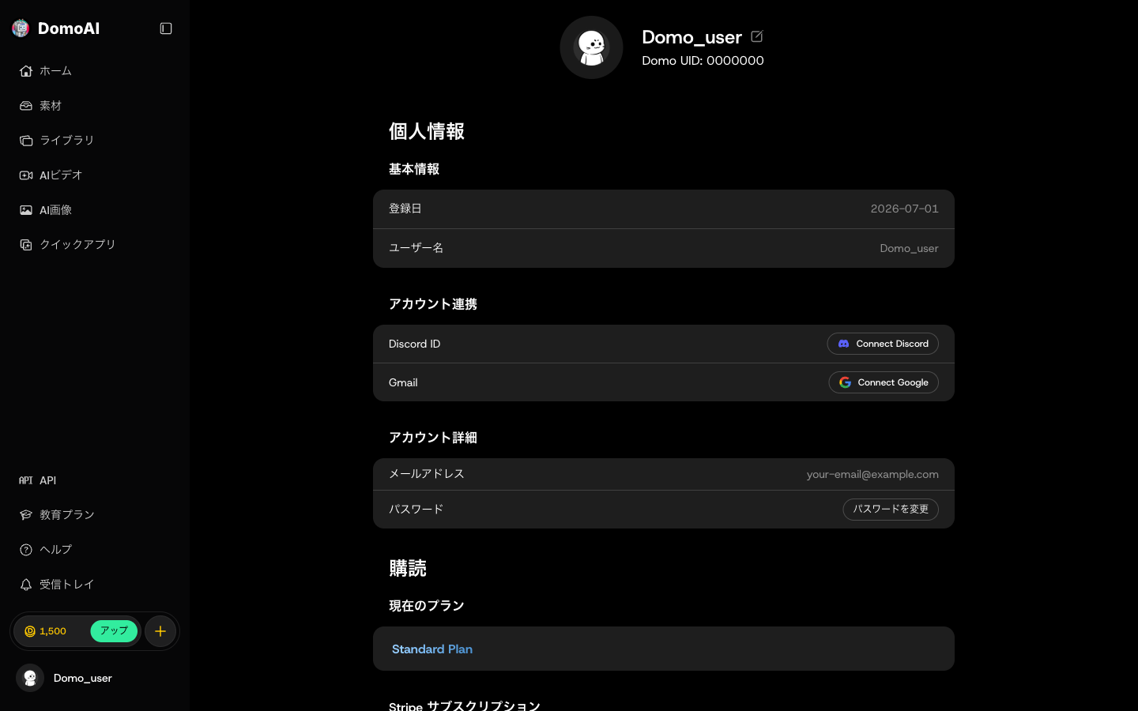Click Connect Google button
The image size is (1138, 711).
click(x=884, y=382)
